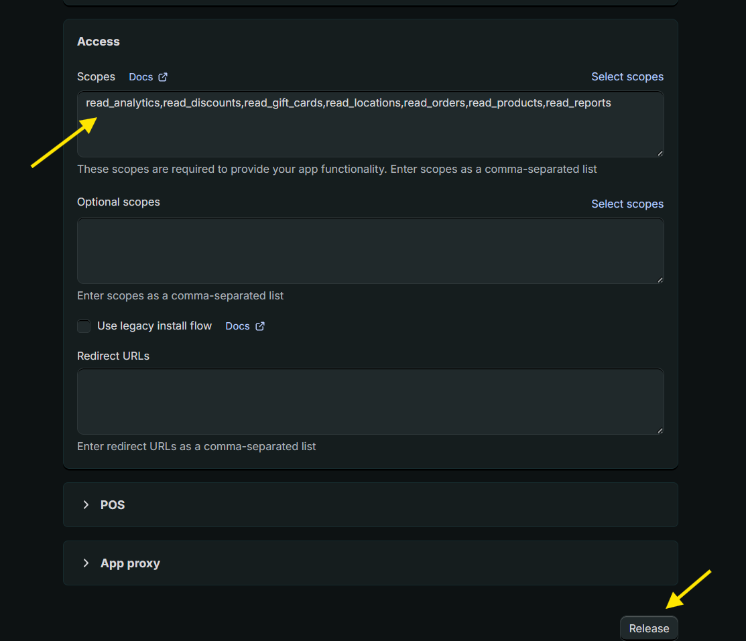This screenshot has height=641, width=746.
Task: Click the external-link icon beside Scopes Docs
Action: point(163,77)
